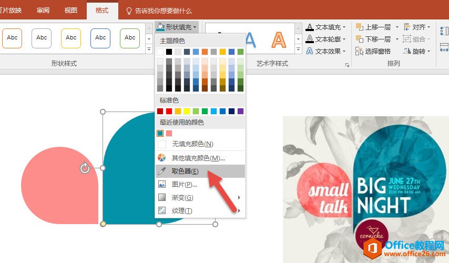Pick the recently used teal swatch
Image resolution: width=449 pixels, height=263 pixels.
coord(160,133)
